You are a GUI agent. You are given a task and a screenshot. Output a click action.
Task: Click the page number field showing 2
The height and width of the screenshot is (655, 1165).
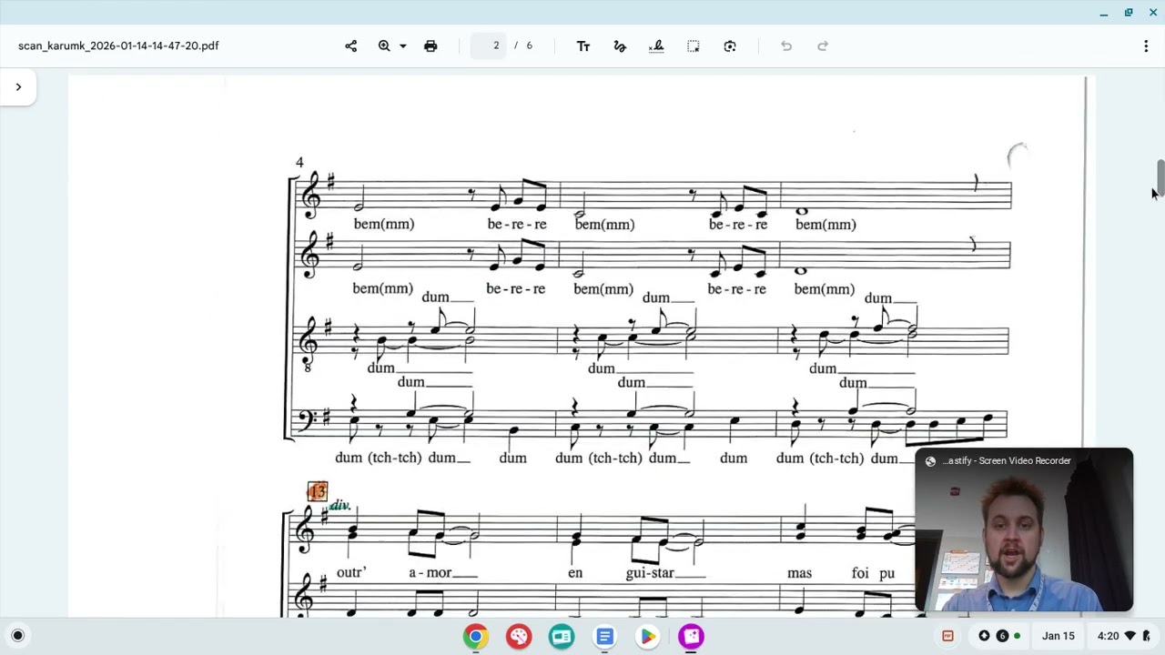pos(489,45)
